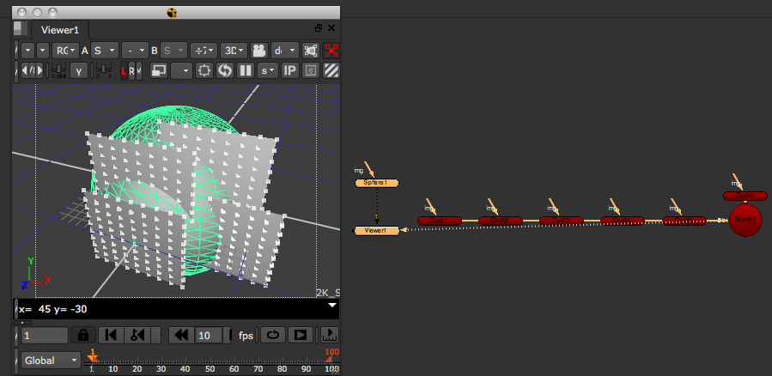Click the play forward button
Viewport: 772px width, 376px height.
(301, 335)
